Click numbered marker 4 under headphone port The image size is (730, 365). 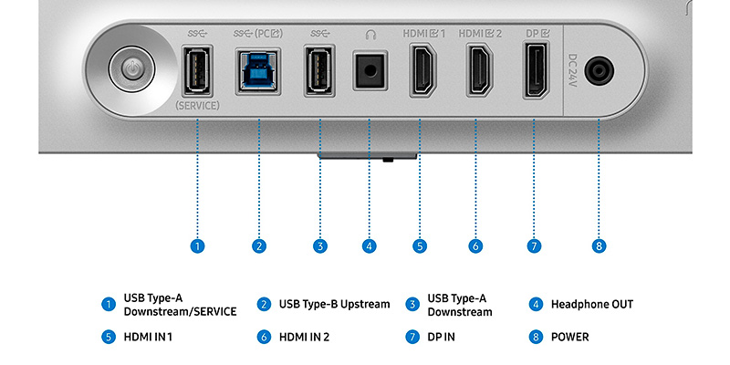coord(370,245)
